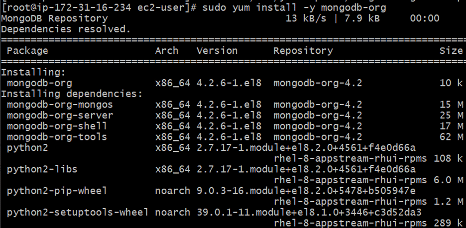Click the Arch column header

coord(167,51)
